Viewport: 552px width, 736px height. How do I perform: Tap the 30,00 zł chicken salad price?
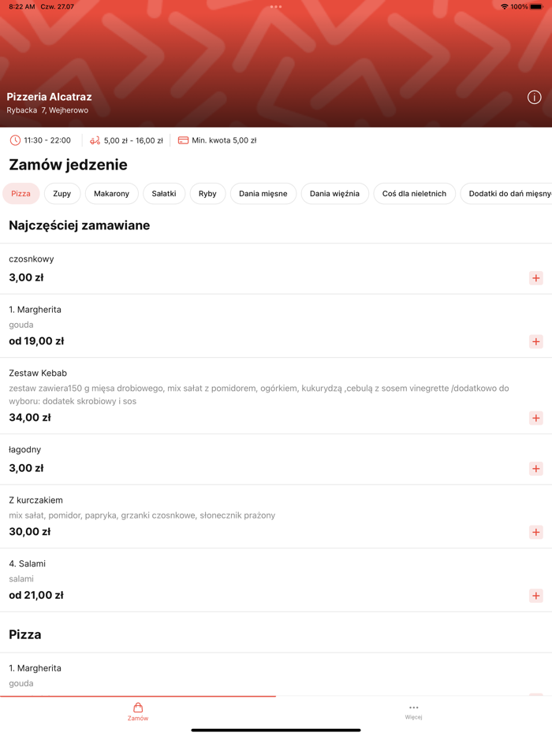[30, 531]
